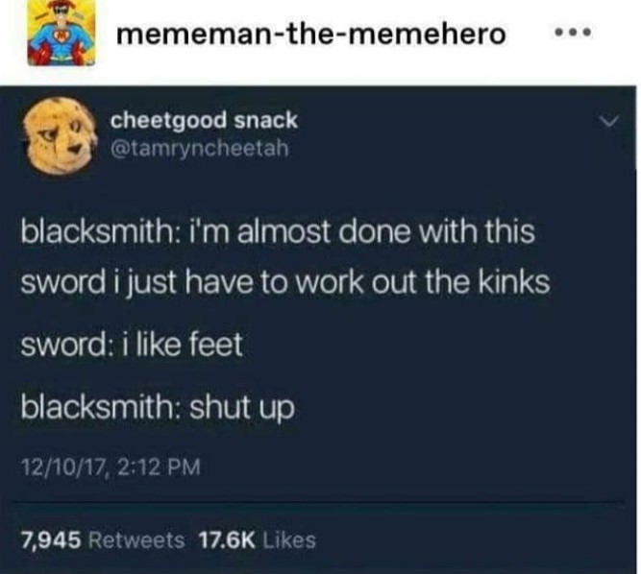Screen dimensions: 641x574
Task: View the 17.6K likes count number
Action: (x=227, y=540)
